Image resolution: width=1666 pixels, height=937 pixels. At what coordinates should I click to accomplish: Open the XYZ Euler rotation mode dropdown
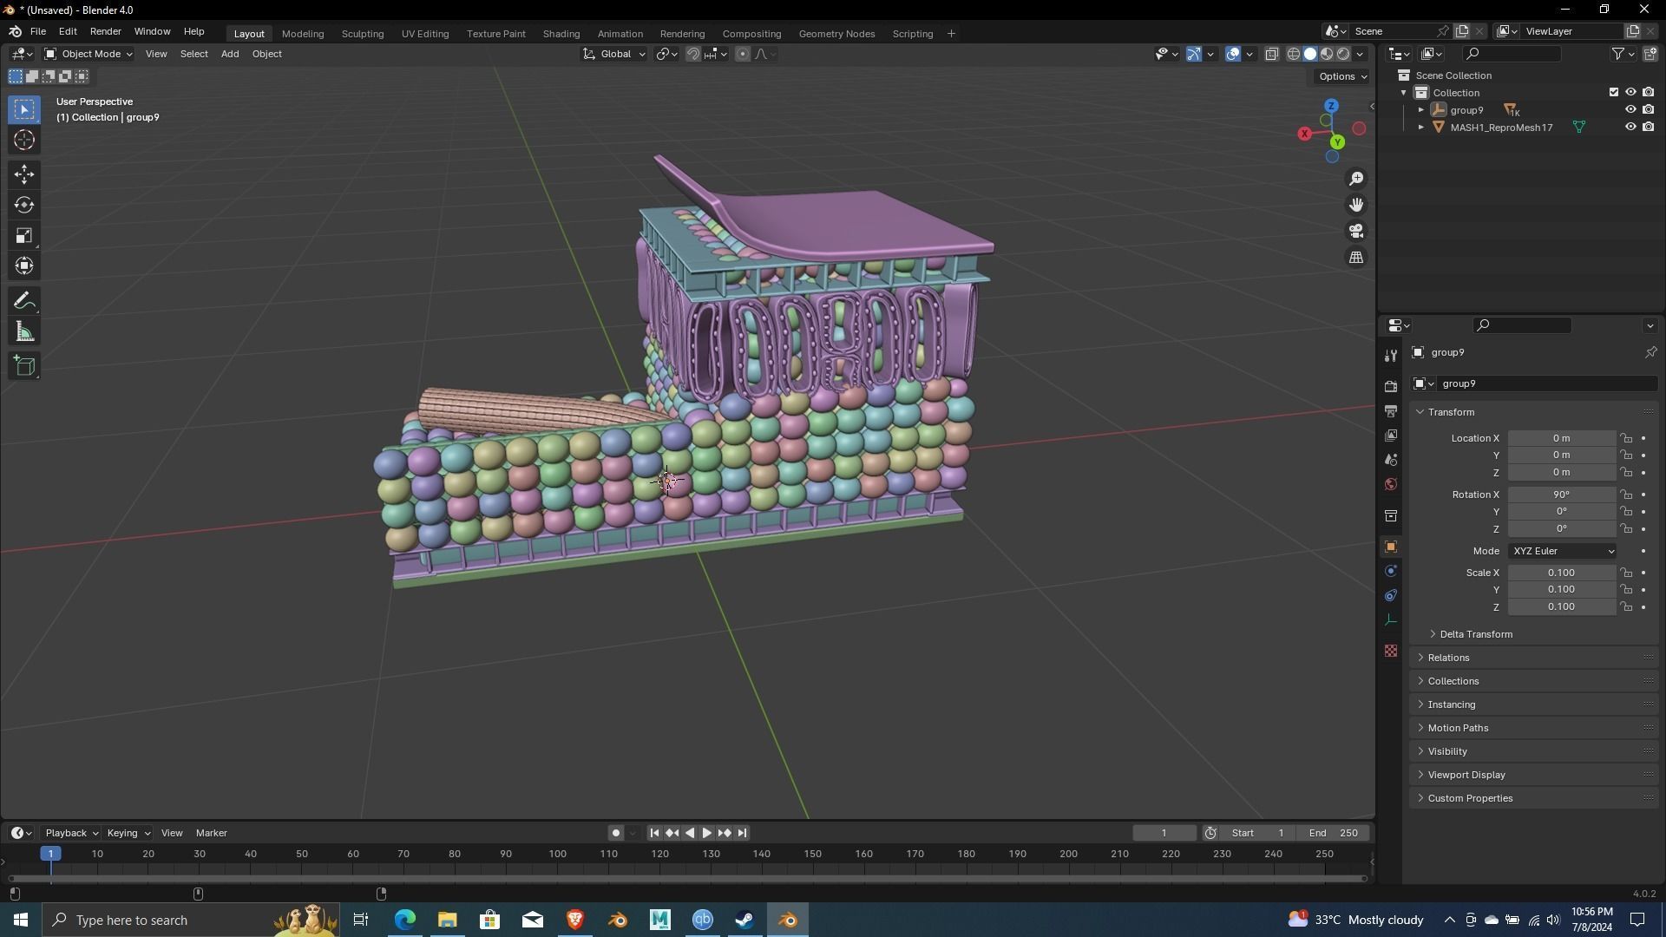1563,551
